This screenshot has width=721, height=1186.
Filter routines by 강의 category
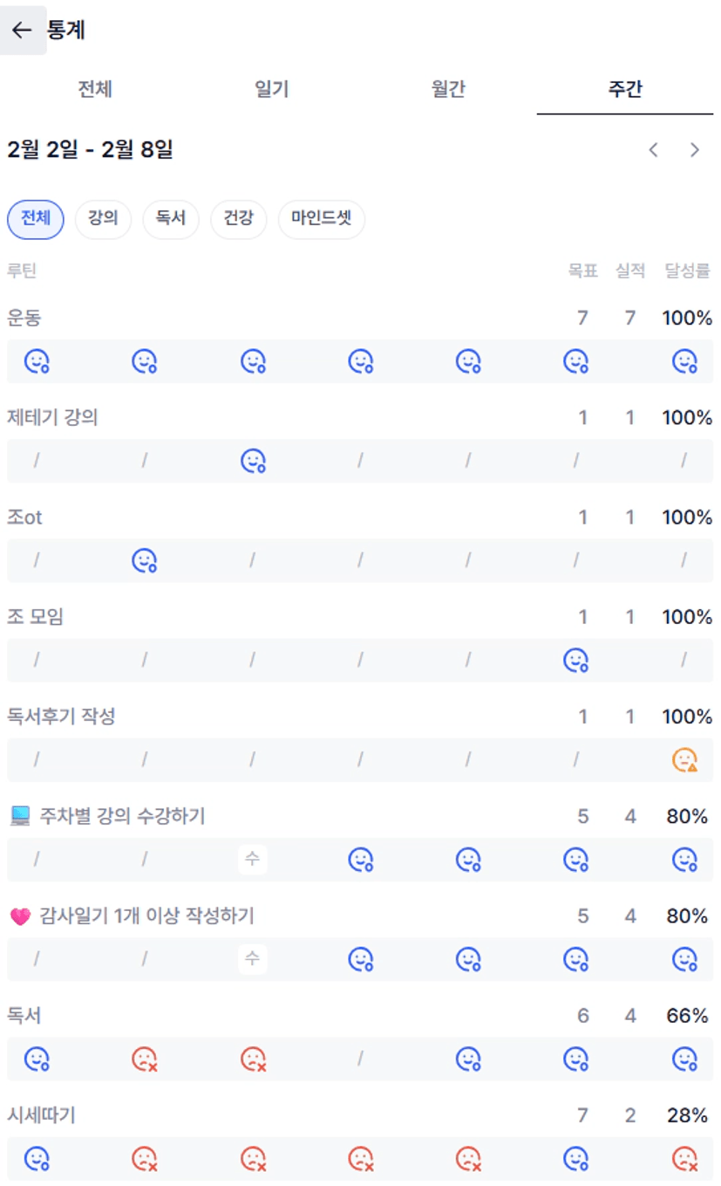pyautogui.click(x=103, y=219)
